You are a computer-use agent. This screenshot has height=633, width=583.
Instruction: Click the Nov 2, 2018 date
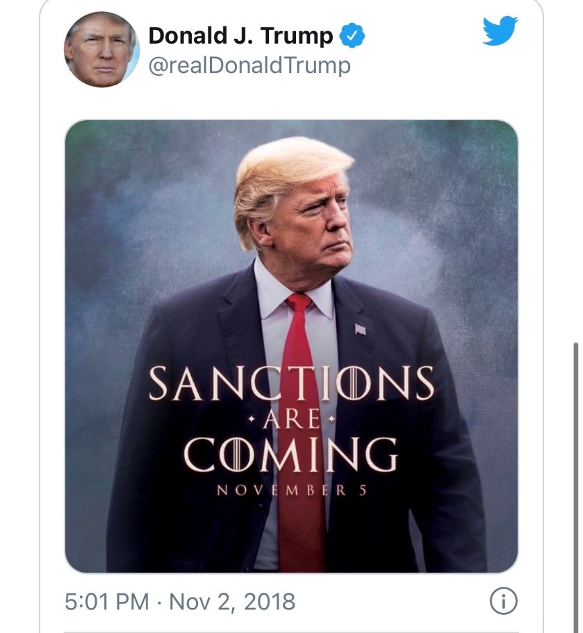tap(231, 602)
